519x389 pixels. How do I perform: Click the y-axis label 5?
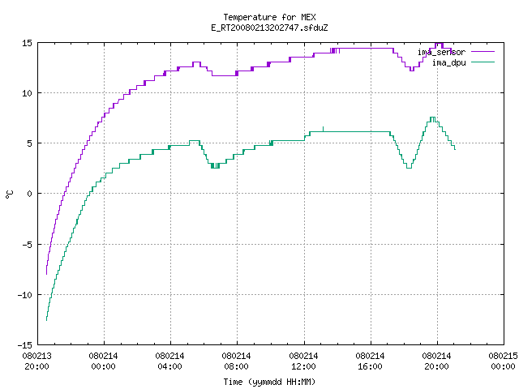pyautogui.click(x=30, y=143)
